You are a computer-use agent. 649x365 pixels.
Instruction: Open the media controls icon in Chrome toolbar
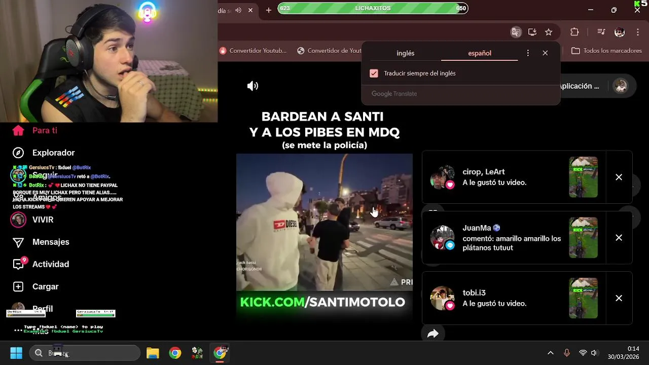(x=601, y=32)
